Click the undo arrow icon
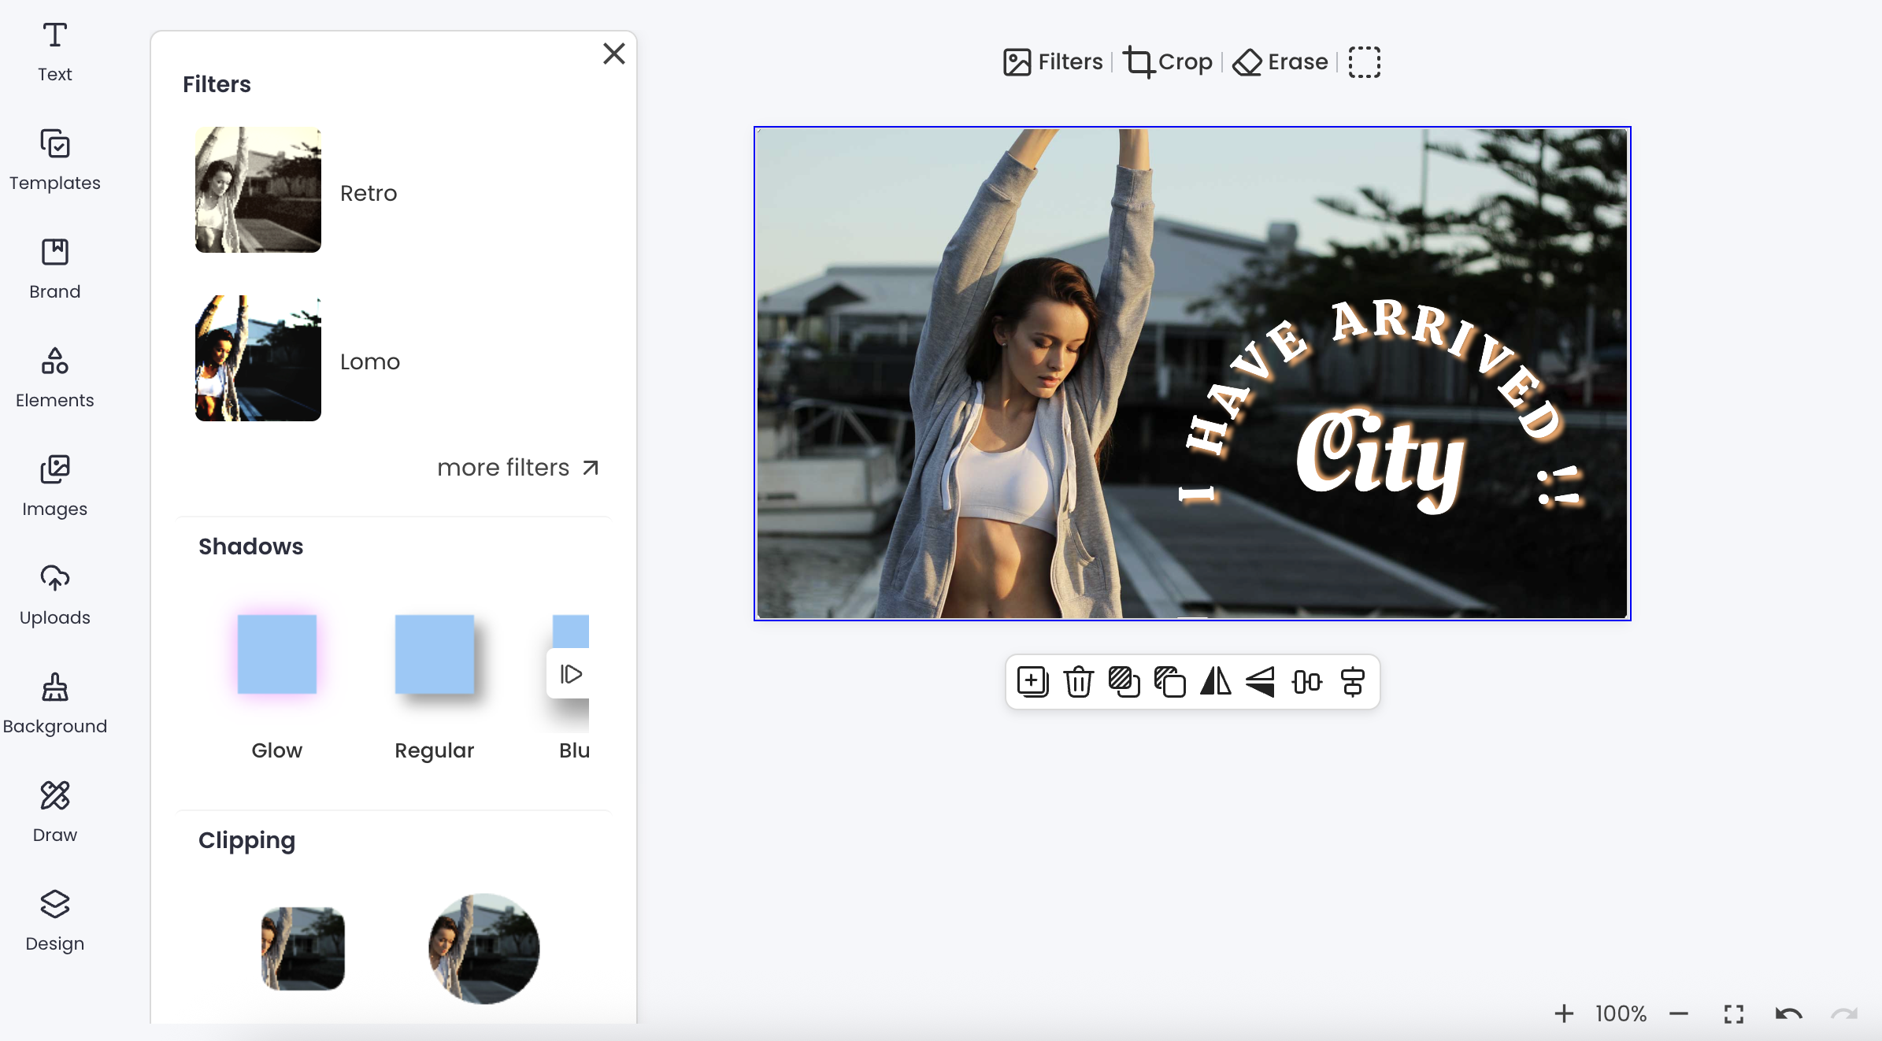This screenshot has height=1041, width=1882. pos(1788,1013)
